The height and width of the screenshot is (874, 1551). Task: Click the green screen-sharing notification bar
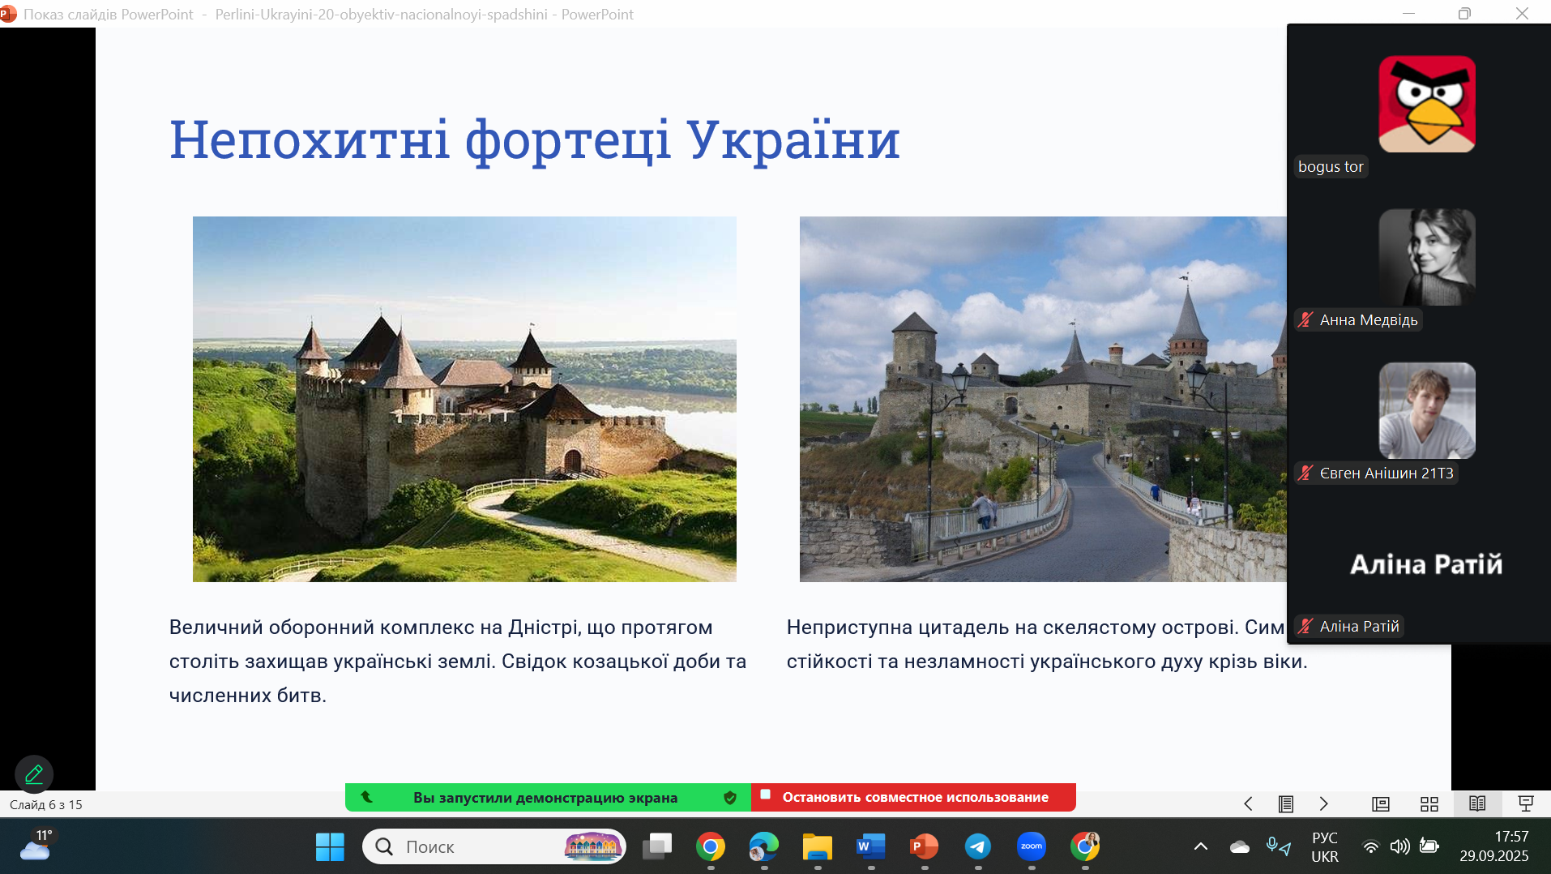click(545, 798)
